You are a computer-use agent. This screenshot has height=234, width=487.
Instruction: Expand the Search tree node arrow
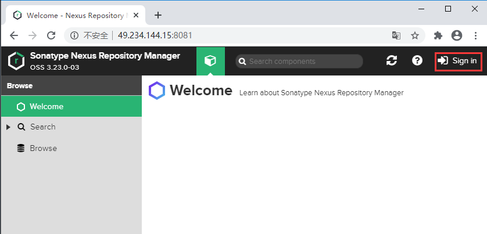8,127
